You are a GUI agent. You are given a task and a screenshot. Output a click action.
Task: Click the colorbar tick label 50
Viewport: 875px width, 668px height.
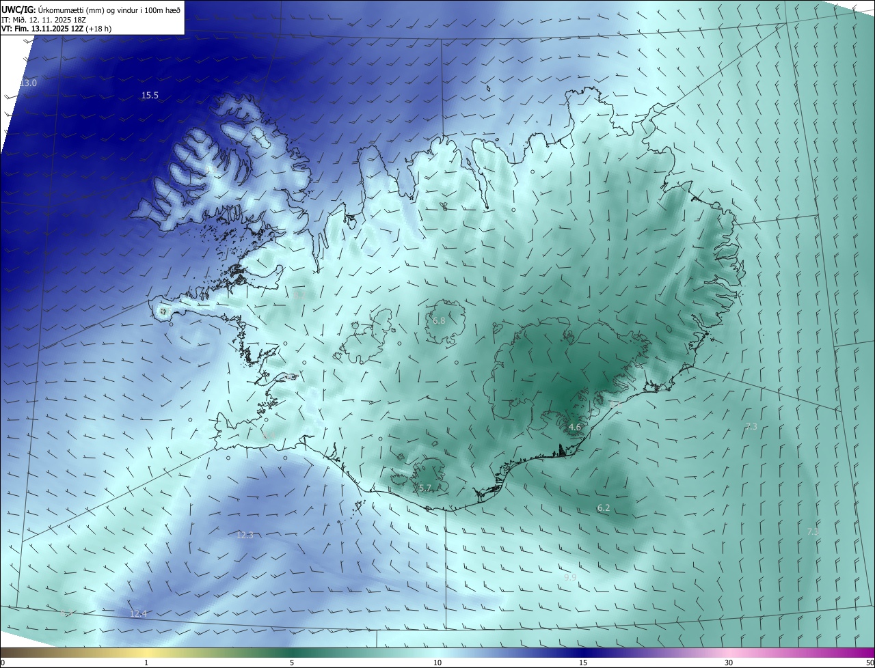pos(870,663)
